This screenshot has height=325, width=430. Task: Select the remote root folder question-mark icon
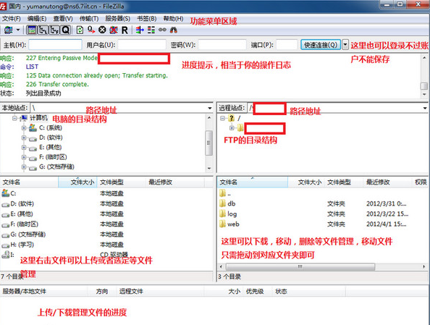[232, 118]
